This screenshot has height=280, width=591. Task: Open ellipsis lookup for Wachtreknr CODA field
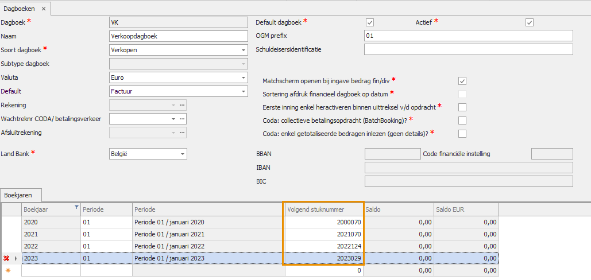click(182, 119)
